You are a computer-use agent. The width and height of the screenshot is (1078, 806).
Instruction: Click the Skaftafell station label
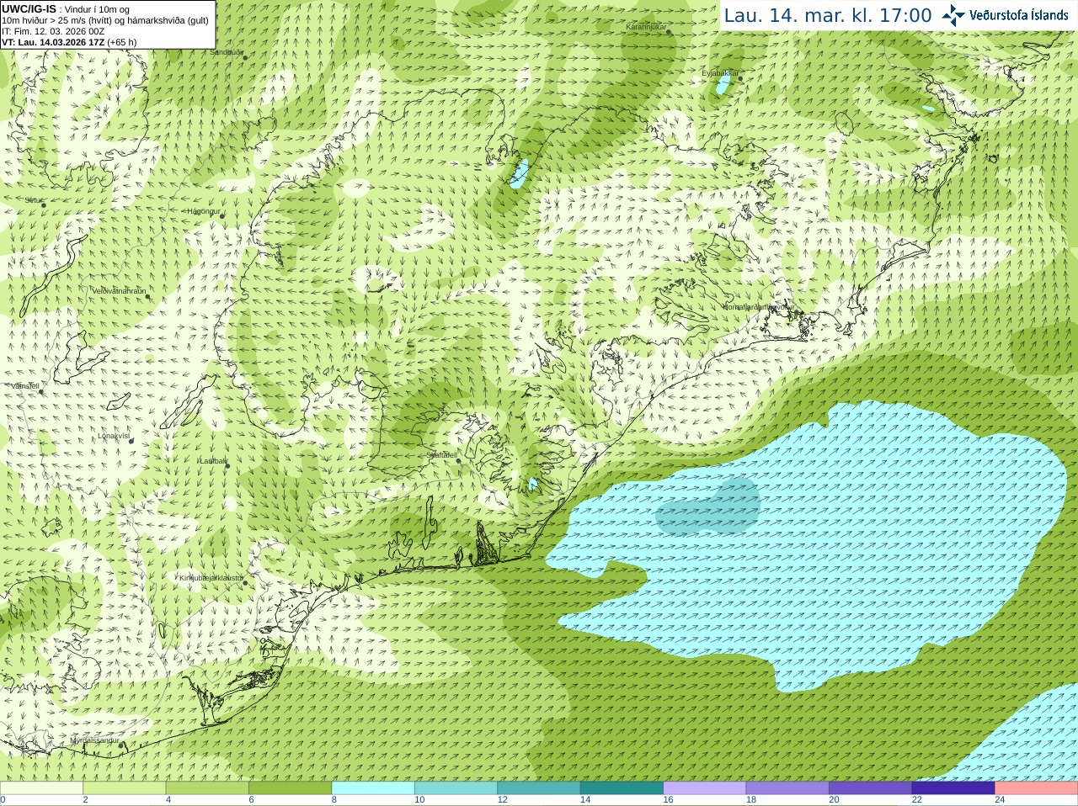tap(441, 455)
